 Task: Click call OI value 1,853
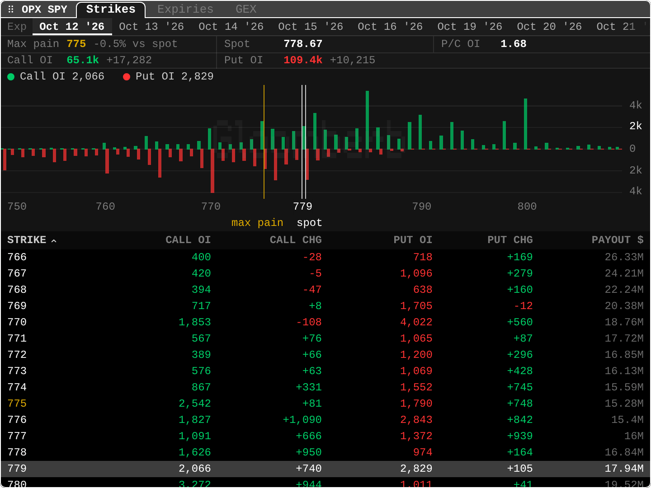(195, 322)
